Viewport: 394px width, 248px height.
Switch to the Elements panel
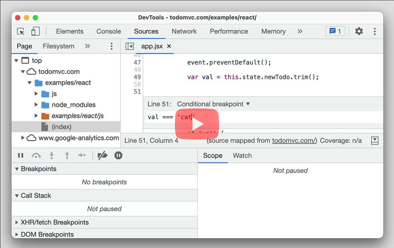(x=70, y=31)
